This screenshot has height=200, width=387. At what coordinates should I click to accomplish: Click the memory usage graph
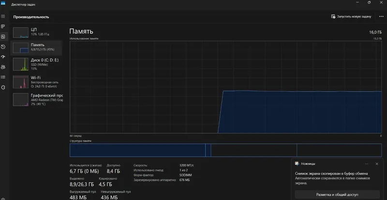point(225,87)
